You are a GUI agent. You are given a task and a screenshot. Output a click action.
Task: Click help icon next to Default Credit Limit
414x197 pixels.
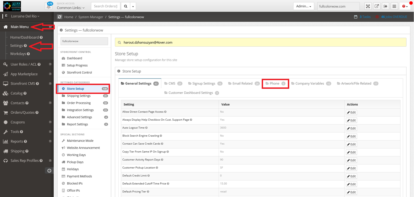(149, 176)
